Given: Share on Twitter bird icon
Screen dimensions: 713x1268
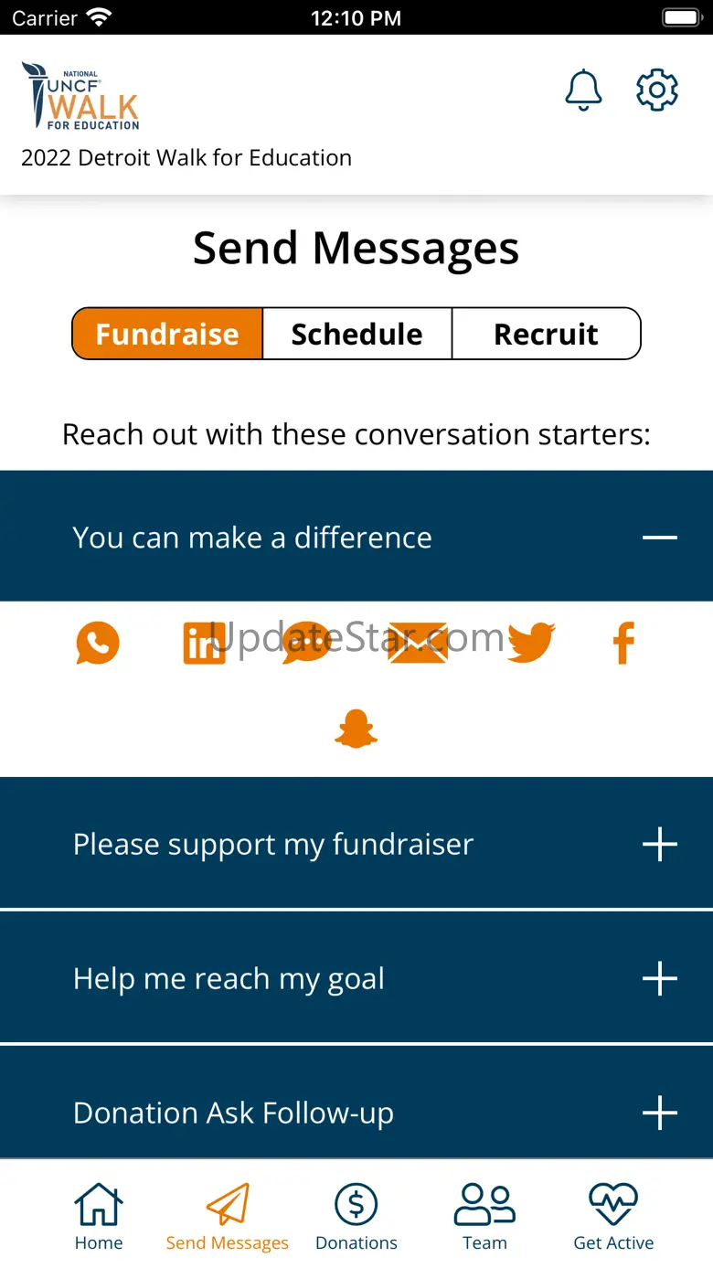Looking at the screenshot, I should pos(531,643).
